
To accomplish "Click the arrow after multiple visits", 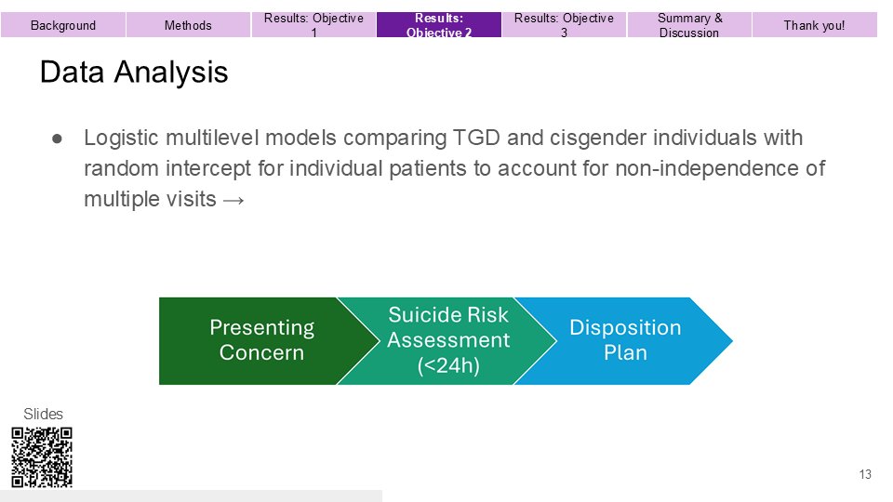I will (233, 201).
